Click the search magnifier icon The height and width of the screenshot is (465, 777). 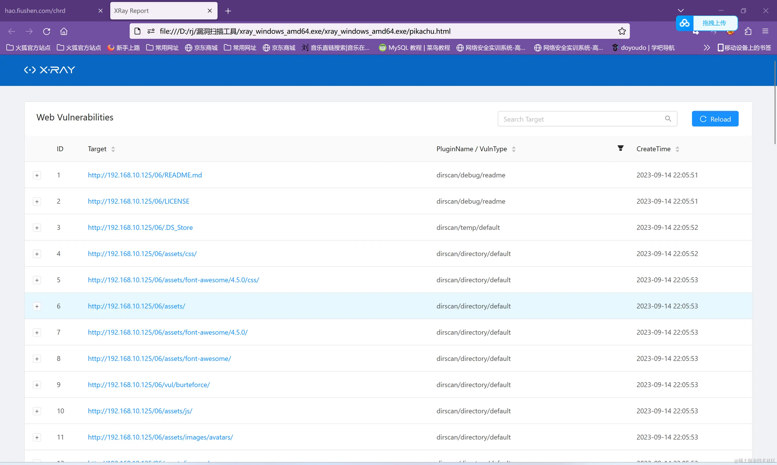click(x=668, y=119)
